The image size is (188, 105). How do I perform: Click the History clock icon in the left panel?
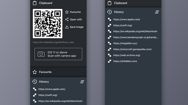[35, 82]
